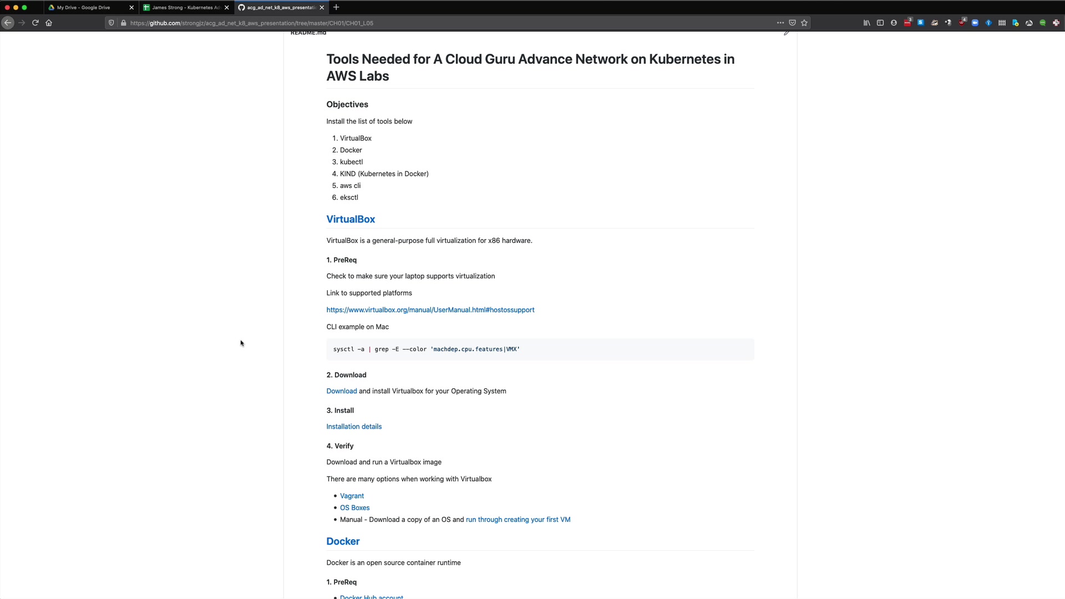
Task: Open the VirtualBox hostossupport manual link
Action: pyautogui.click(x=430, y=310)
